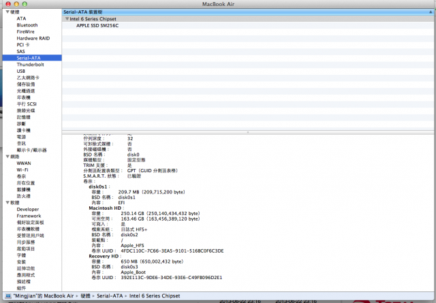Screen dimensions: 436x303
Task: Select 組件 (Components) in the sidebar
Action: click(x=21, y=288)
